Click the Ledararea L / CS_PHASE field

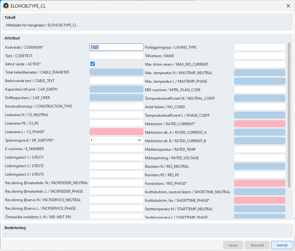pyautogui.click(x=116, y=132)
